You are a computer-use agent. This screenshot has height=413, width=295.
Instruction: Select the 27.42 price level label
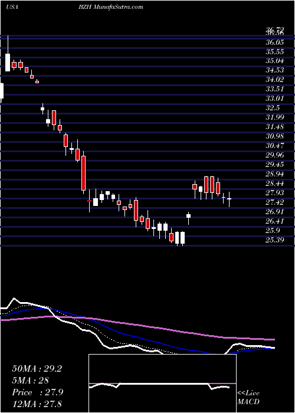coord(274,202)
